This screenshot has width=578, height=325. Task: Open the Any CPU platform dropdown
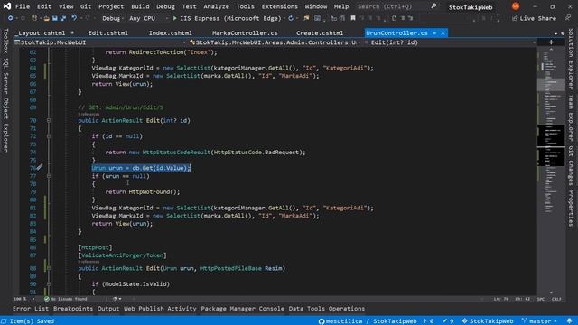148,18
